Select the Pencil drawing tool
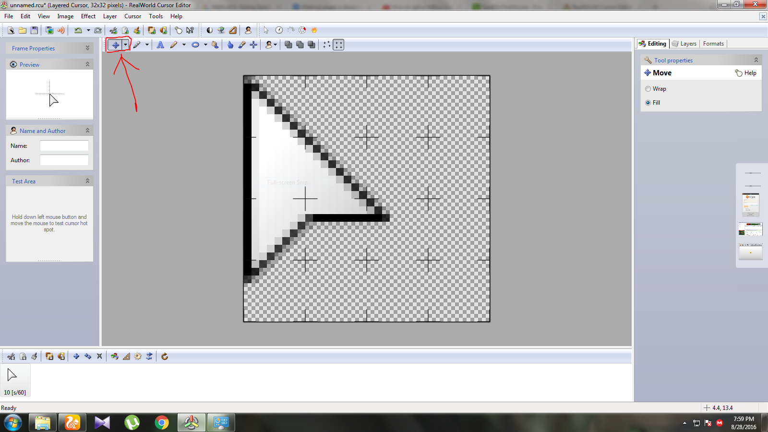This screenshot has width=768, height=432. click(x=174, y=44)
